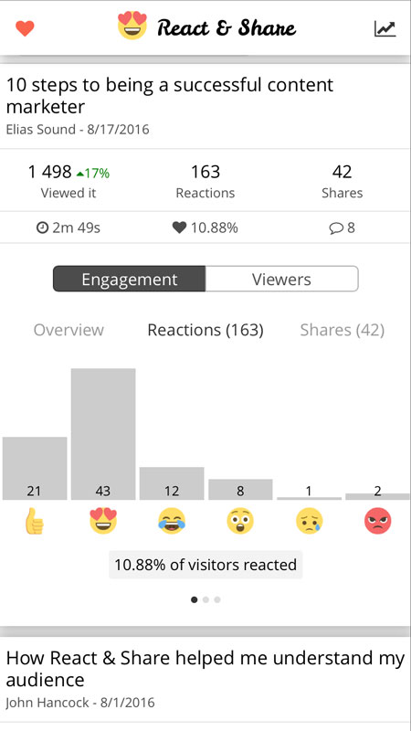The width and height of the screenshot is (411, 731).
Task: Select the Reactions (163) tab
Action: click(x=205, y=330)
